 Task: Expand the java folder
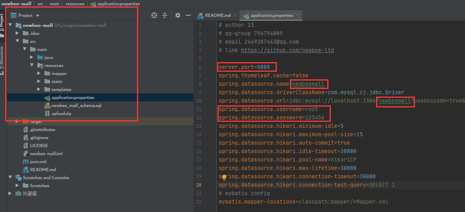(x=32, y=57)
